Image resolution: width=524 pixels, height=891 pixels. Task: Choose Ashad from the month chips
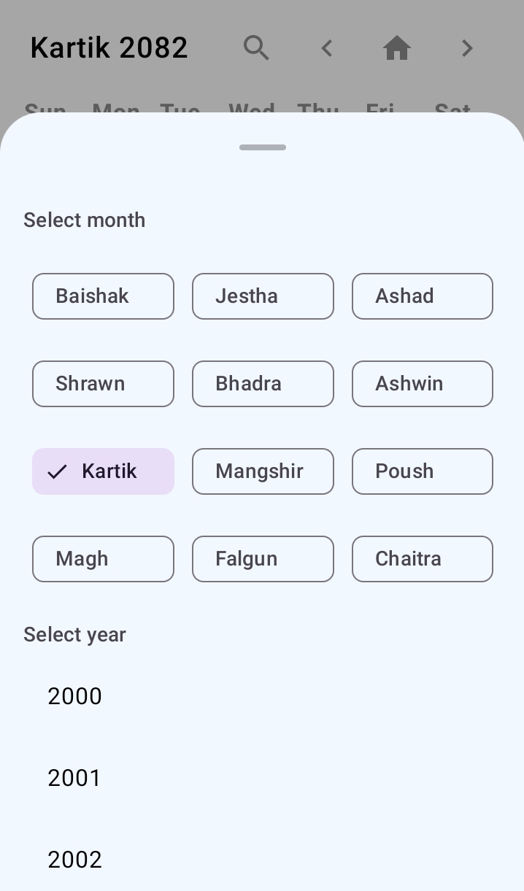coord(422,296)
